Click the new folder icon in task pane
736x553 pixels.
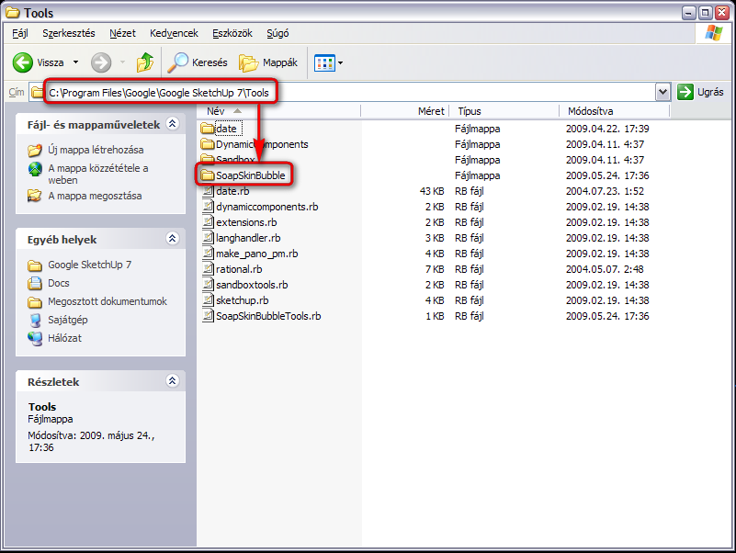[35, 151]
